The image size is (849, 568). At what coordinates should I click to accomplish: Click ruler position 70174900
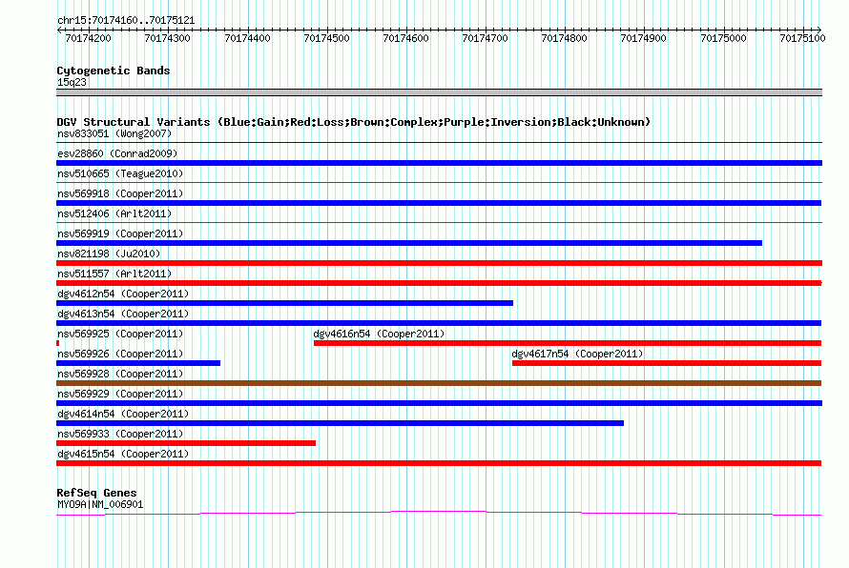pos(643,38)
